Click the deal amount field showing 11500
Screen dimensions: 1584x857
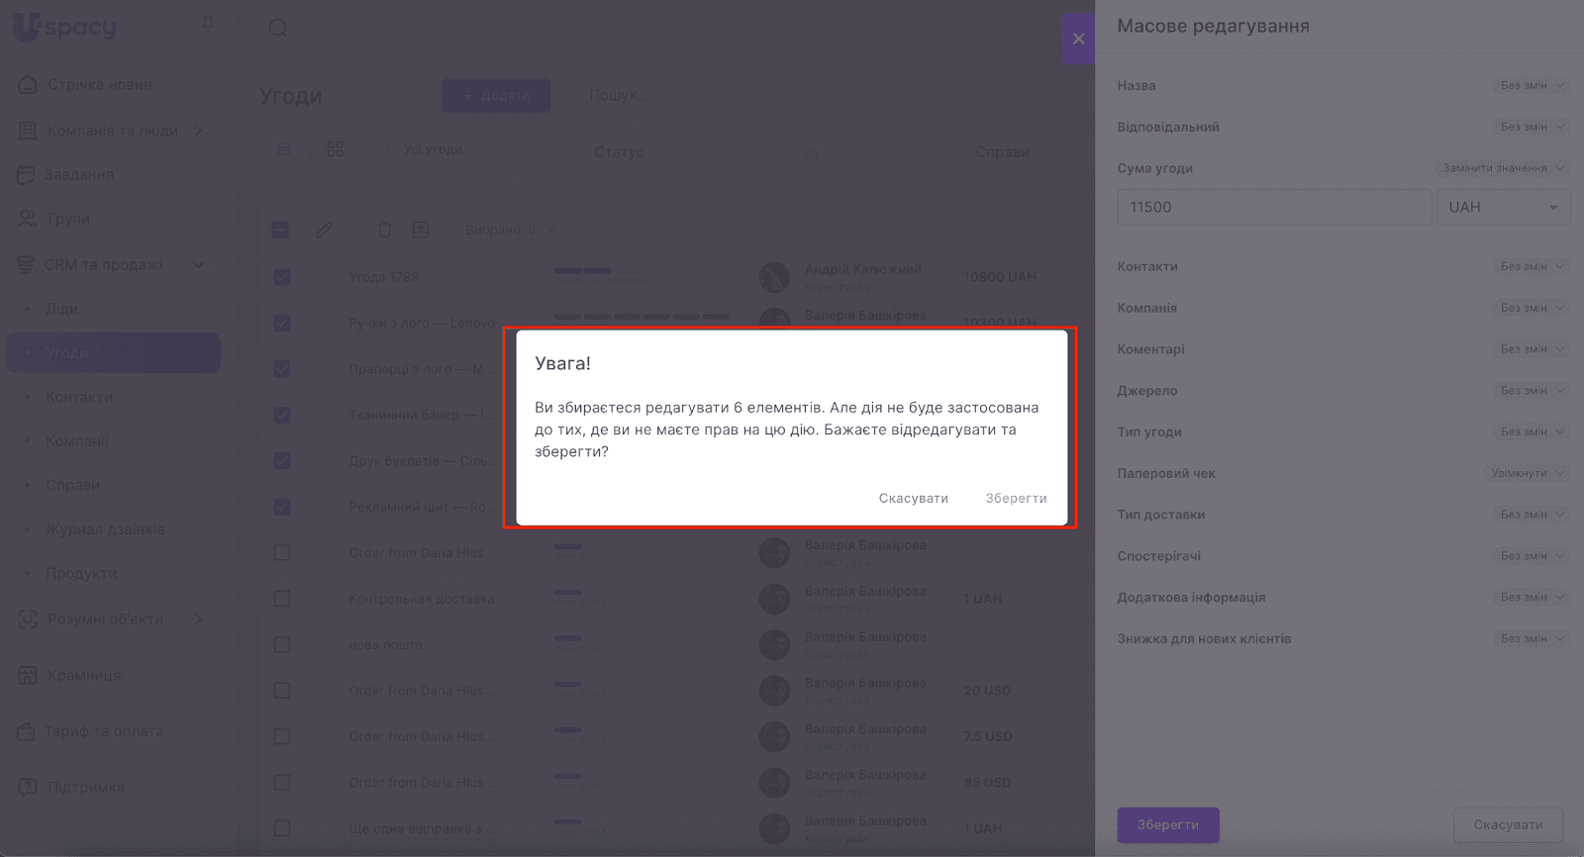[x=1273, y=207]
